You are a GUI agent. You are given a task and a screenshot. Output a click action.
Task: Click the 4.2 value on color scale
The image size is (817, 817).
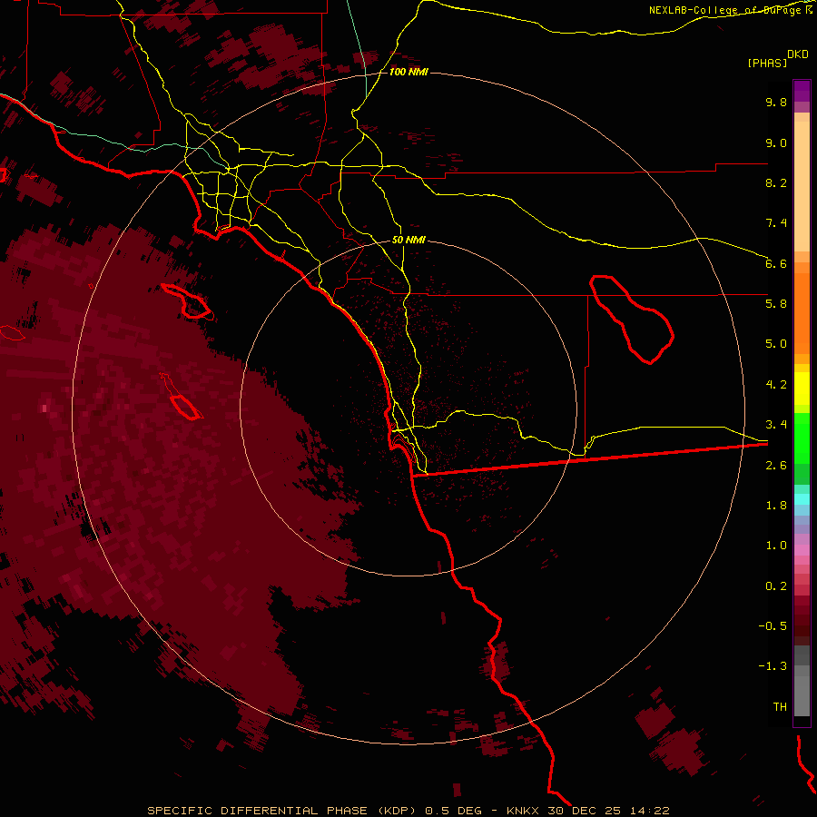[776, 385]
